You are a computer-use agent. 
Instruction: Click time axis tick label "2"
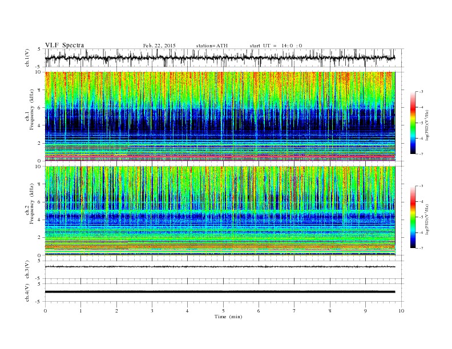[116, 311]
